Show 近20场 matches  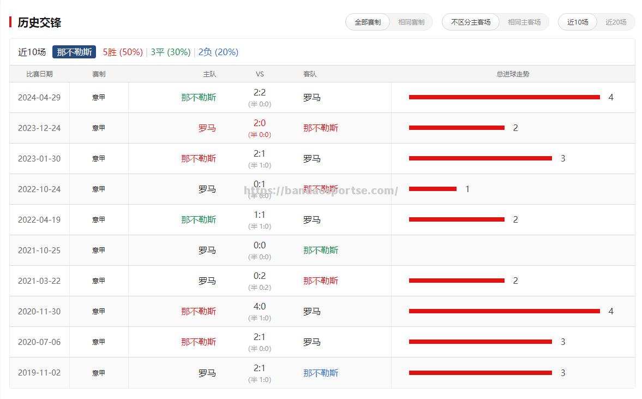point(616,22)
